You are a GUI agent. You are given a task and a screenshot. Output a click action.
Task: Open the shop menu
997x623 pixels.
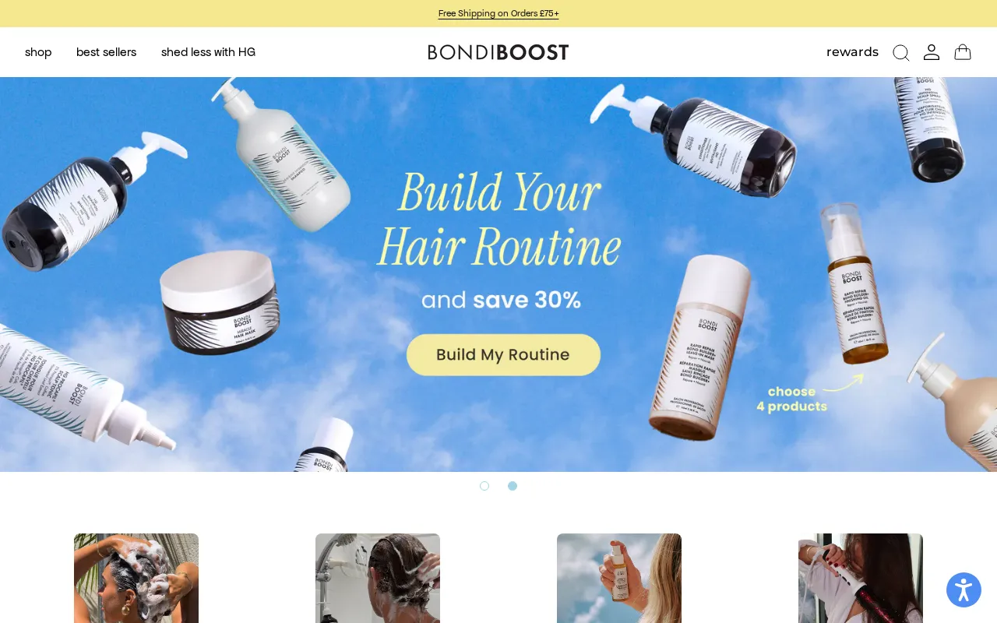[38, 52]
